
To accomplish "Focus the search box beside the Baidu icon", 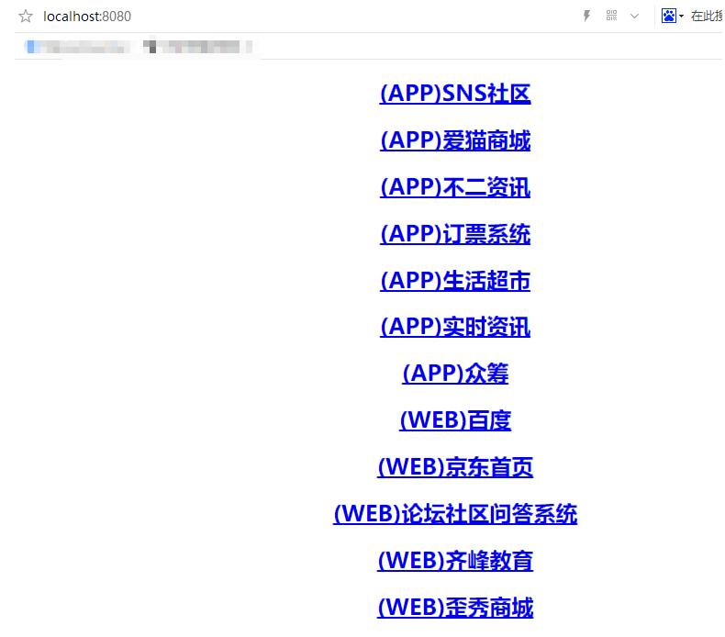I will pos(707,17).
